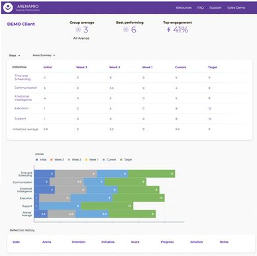Click the ArenaPro circular logo icon
Image resolution: width=257 pixels, height=256 pixels.
click(8, 7)
